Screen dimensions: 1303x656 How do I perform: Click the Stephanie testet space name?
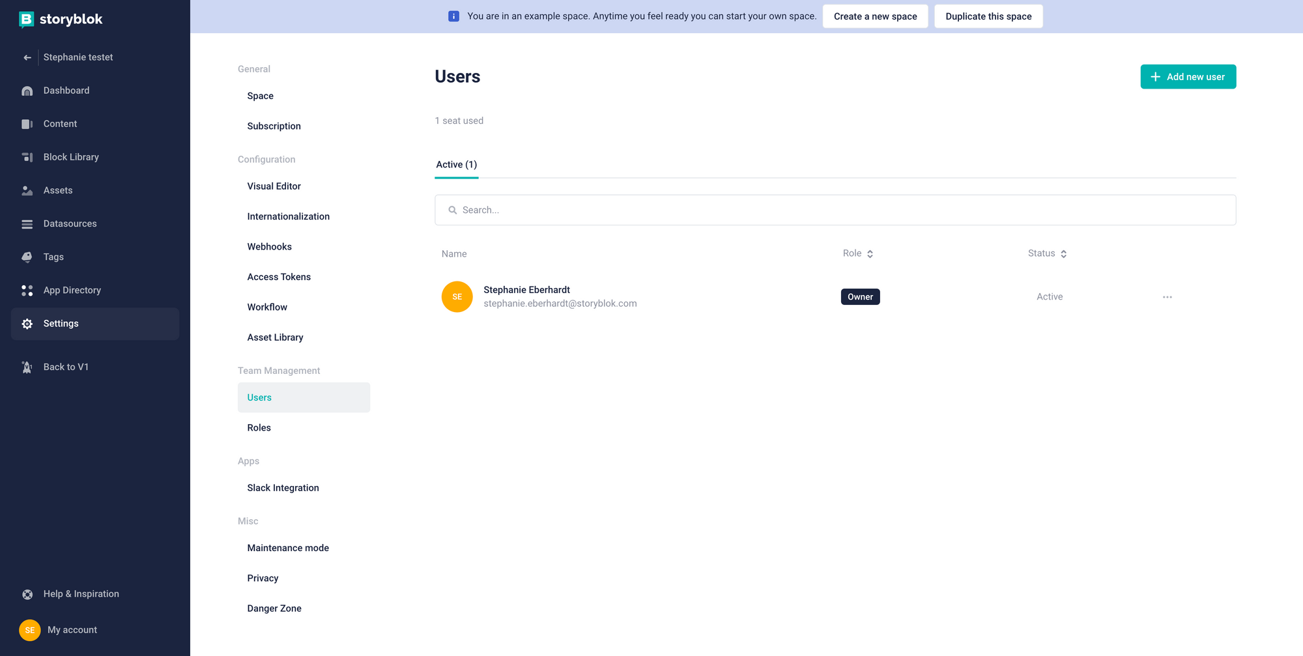click(x=78, y=57)
